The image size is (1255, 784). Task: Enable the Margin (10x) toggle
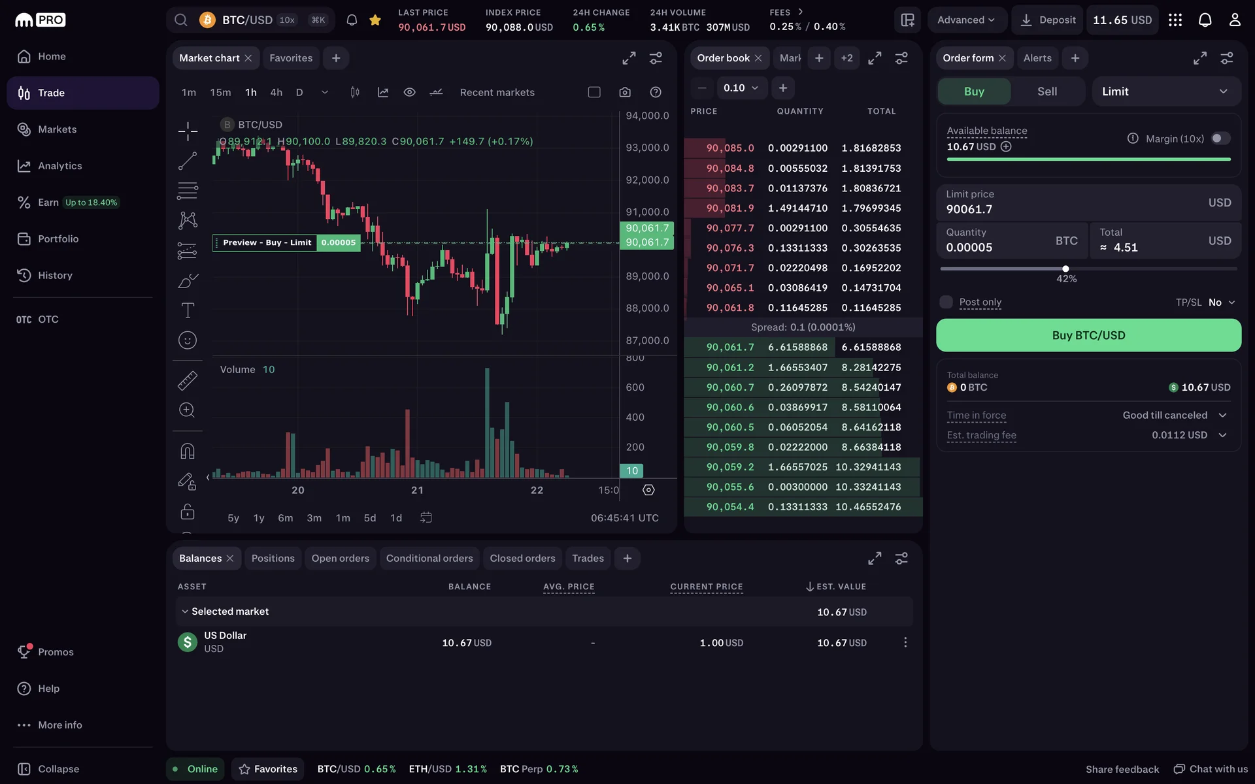pos(1220,139)
